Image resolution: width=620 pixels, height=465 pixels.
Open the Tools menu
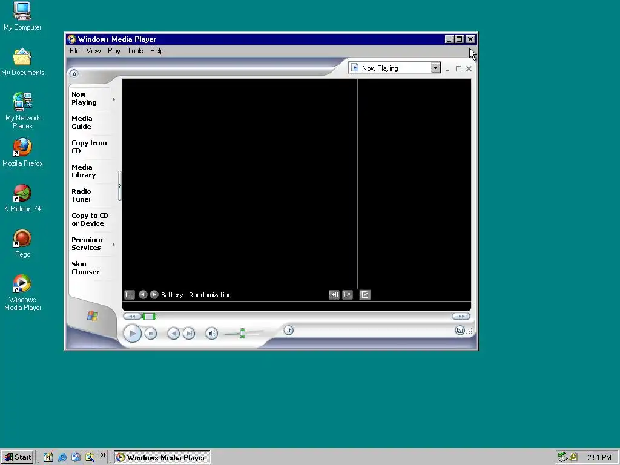[x=135, y=51]
